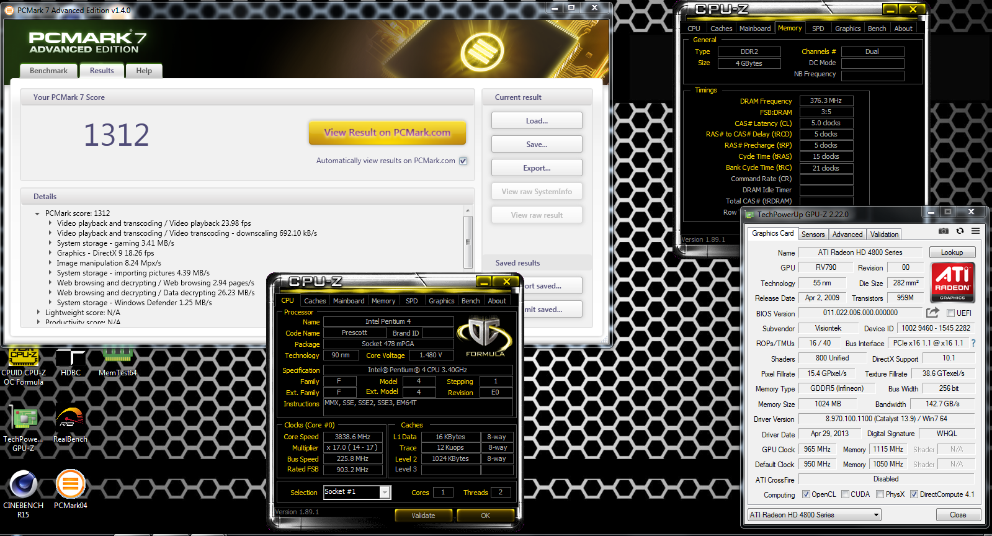This screenshot has height=536, width=992.
Task: Open the HDBC desktop icon
Action: click(x=71, y=362)
